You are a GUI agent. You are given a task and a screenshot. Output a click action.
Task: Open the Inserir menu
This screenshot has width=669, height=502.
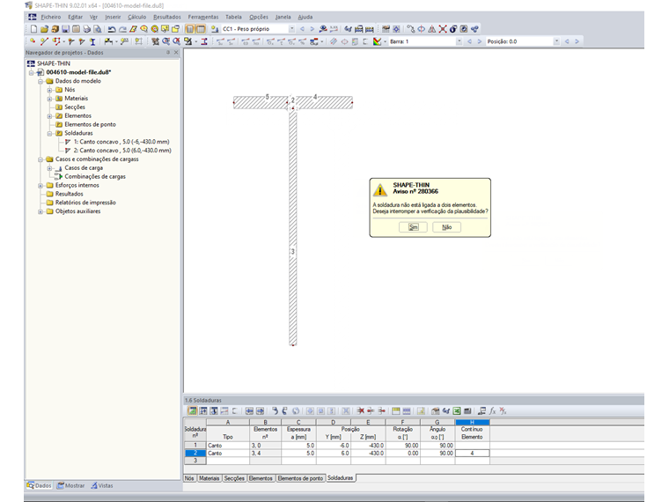pyautogui.click(x=113, y=17)
